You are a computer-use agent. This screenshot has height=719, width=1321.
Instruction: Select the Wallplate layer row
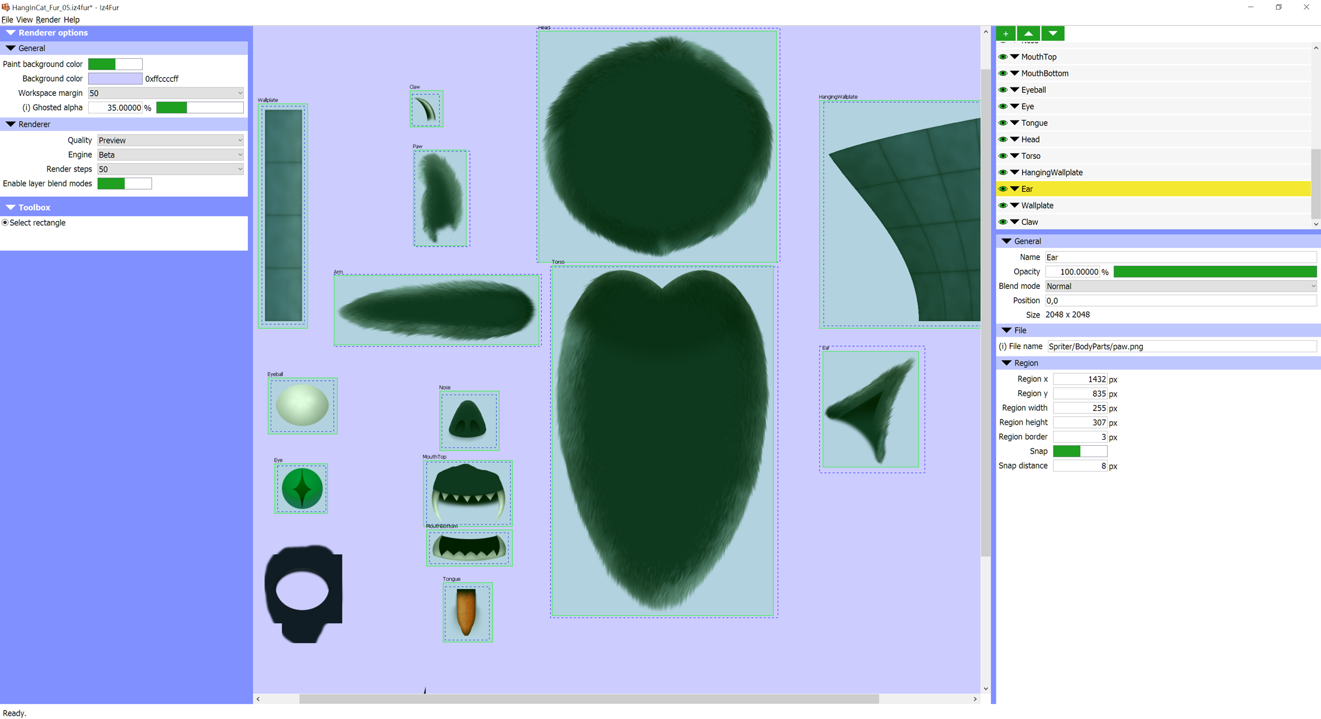(x=1153, y=206)
